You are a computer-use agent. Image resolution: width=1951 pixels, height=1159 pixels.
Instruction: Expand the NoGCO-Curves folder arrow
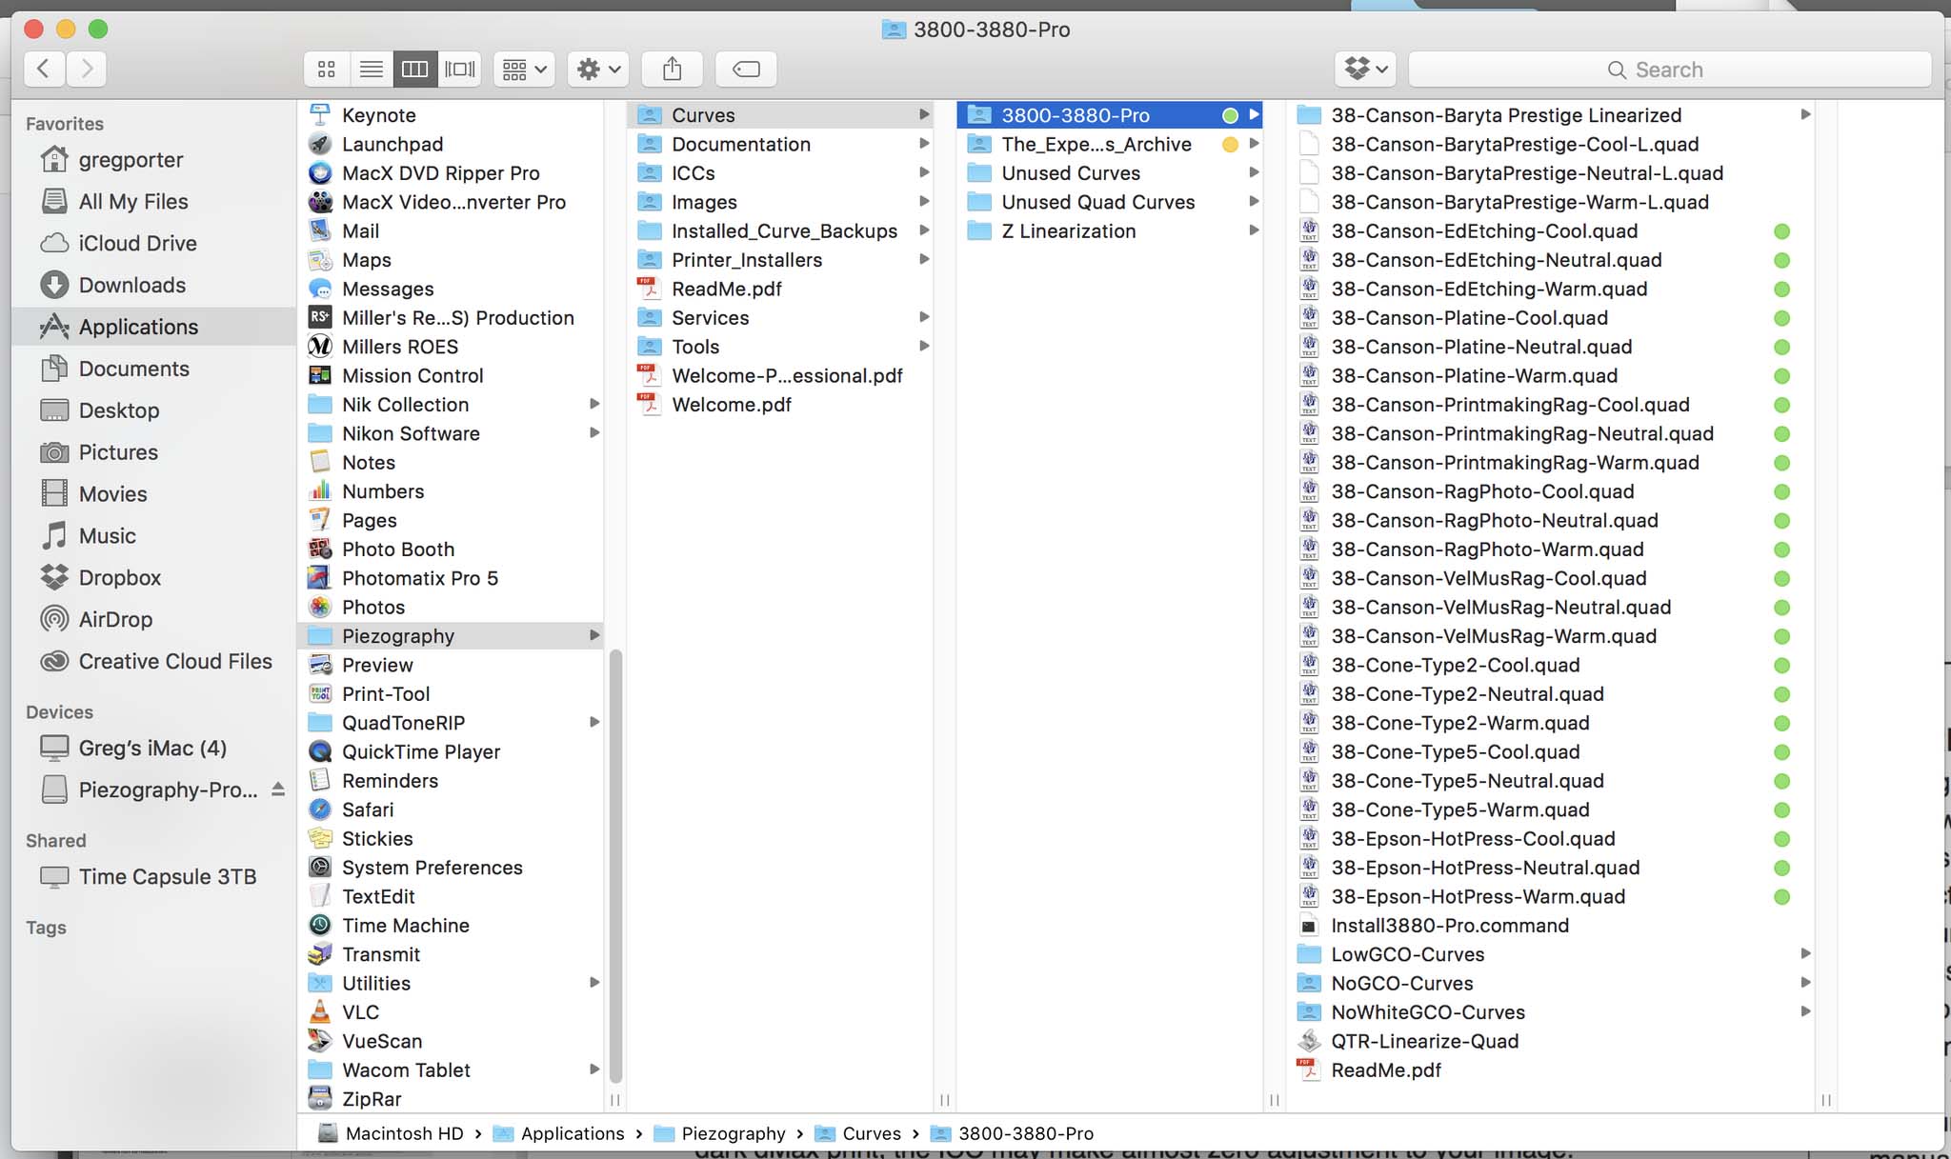(x=1805, y=983)
